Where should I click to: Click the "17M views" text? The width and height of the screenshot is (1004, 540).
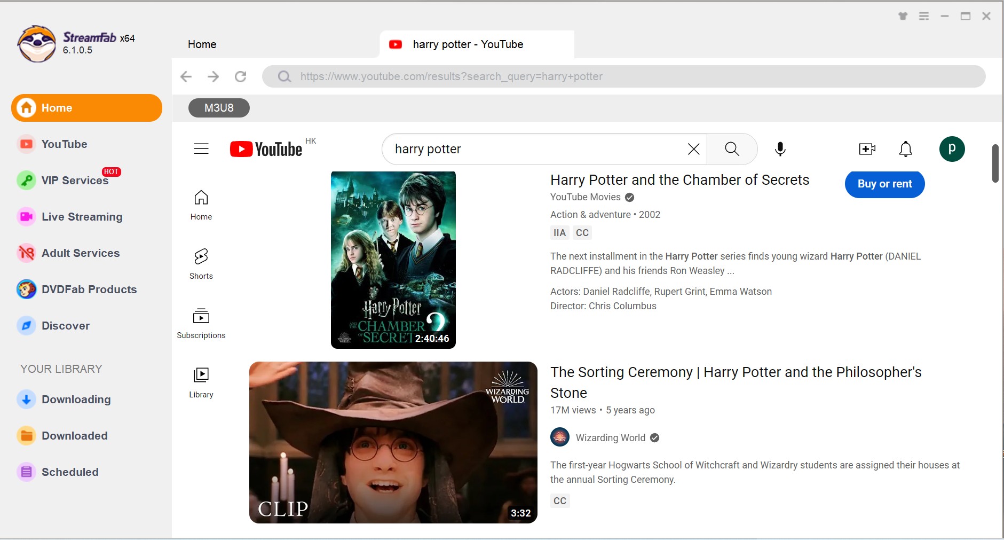(573, 410)
